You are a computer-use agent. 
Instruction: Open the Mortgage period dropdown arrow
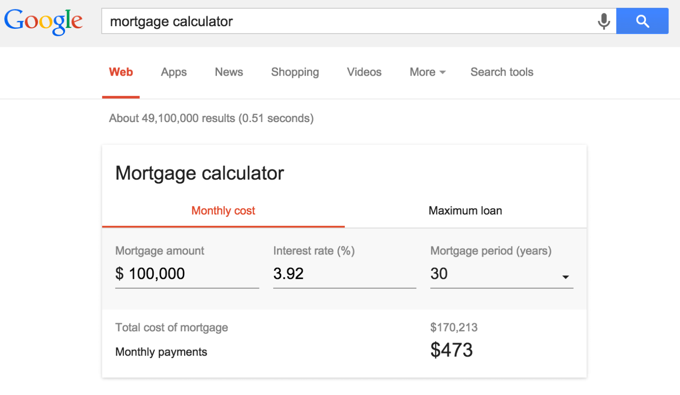pos(565,276)
